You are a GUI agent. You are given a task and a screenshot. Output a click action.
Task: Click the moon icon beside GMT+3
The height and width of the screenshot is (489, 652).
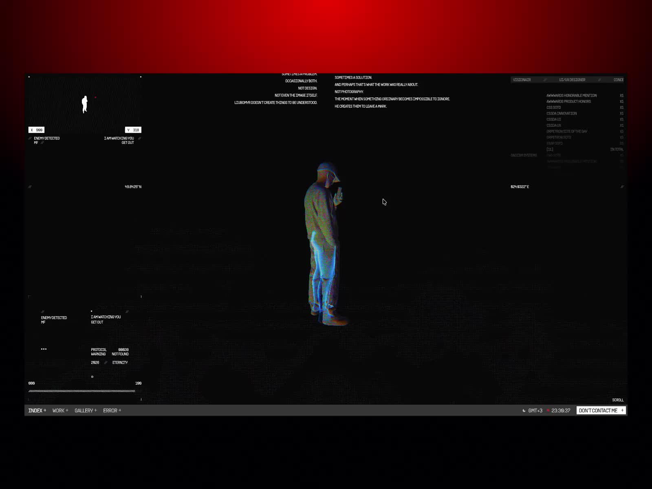[524, 410]
